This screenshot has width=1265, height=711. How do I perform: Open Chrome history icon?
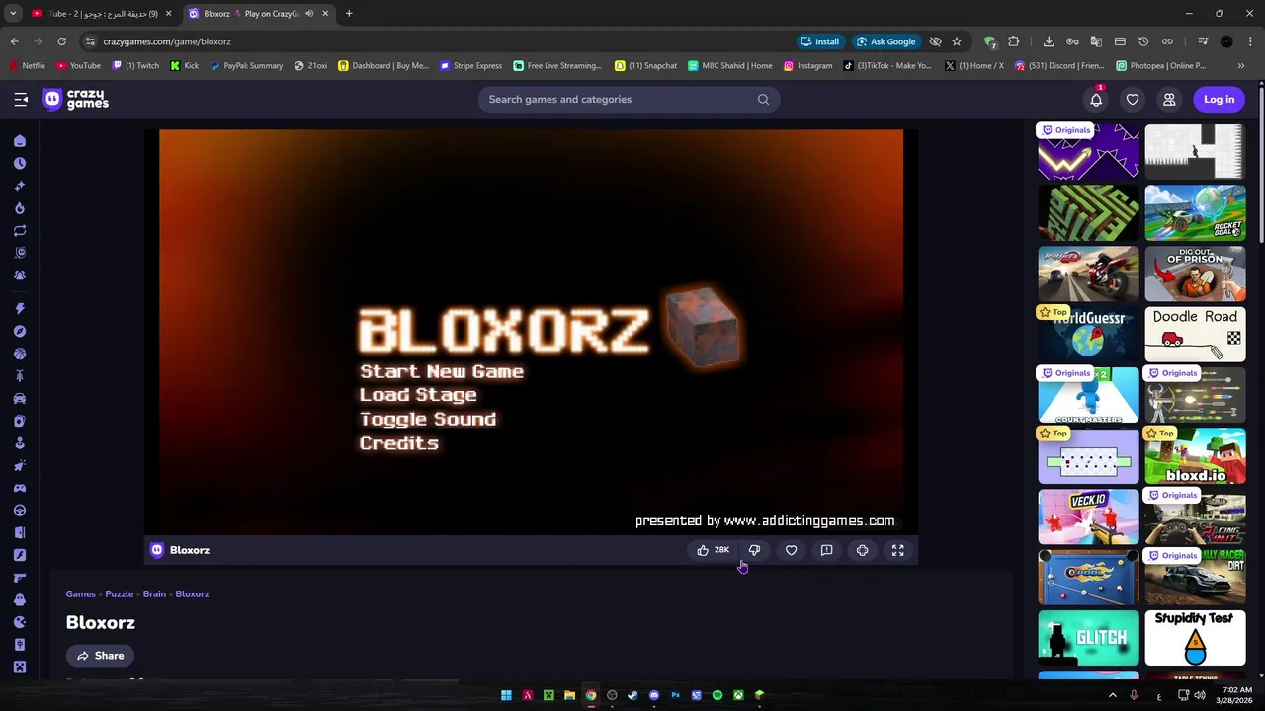[1143, 41]
